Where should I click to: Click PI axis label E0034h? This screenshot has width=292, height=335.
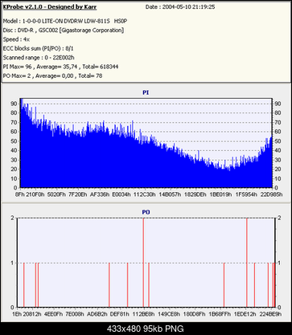(x=122, y=194)
